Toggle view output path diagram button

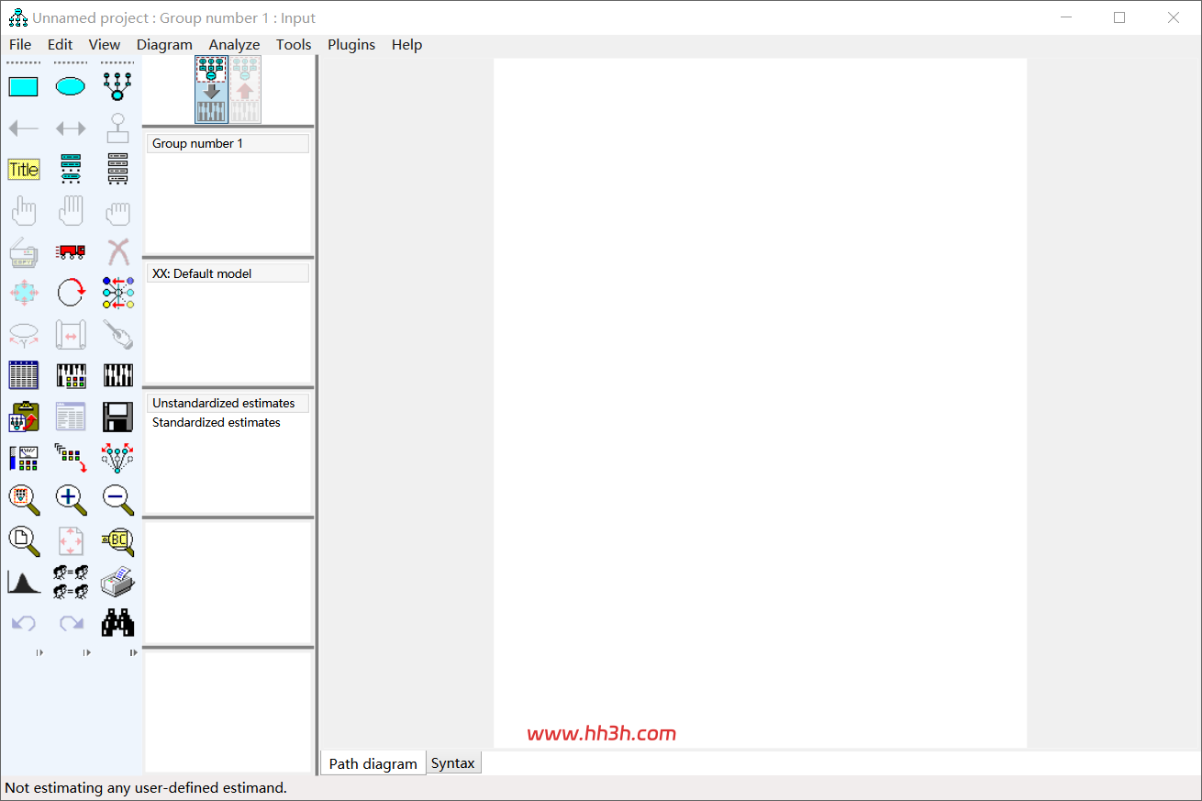coord(245,89)
